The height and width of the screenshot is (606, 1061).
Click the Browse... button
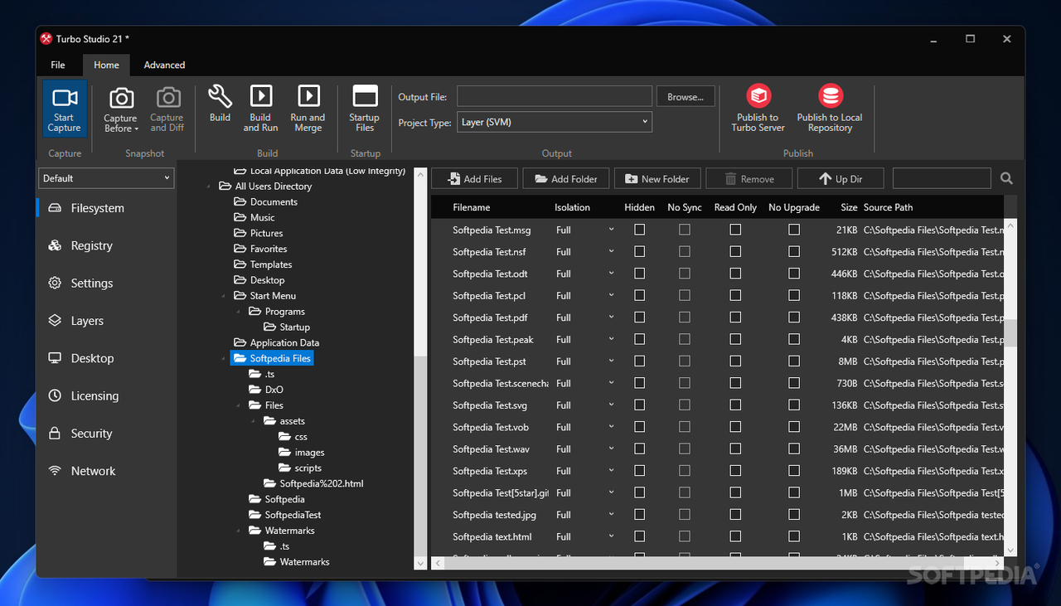[686, 97]
